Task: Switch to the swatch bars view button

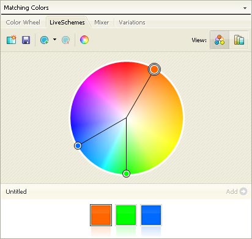Action: pos(239,40)
